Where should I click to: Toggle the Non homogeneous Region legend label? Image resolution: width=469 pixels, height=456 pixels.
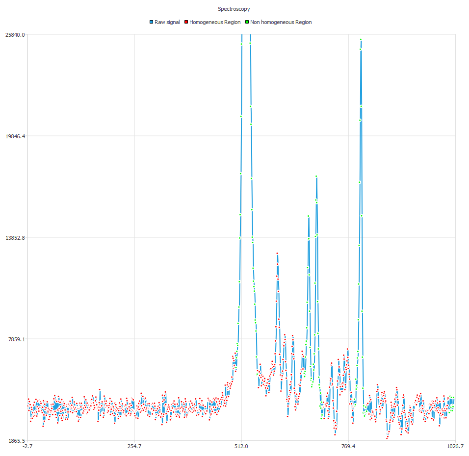(281, 22)
